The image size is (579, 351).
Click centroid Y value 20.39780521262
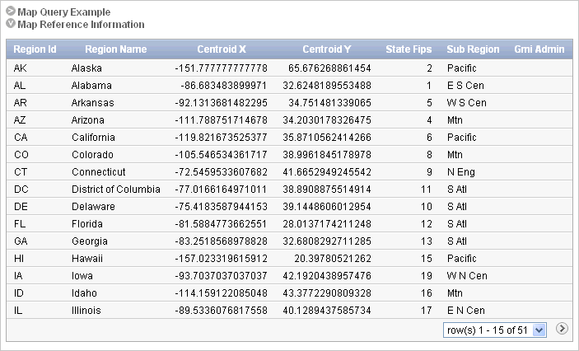(x=333, y=258)
